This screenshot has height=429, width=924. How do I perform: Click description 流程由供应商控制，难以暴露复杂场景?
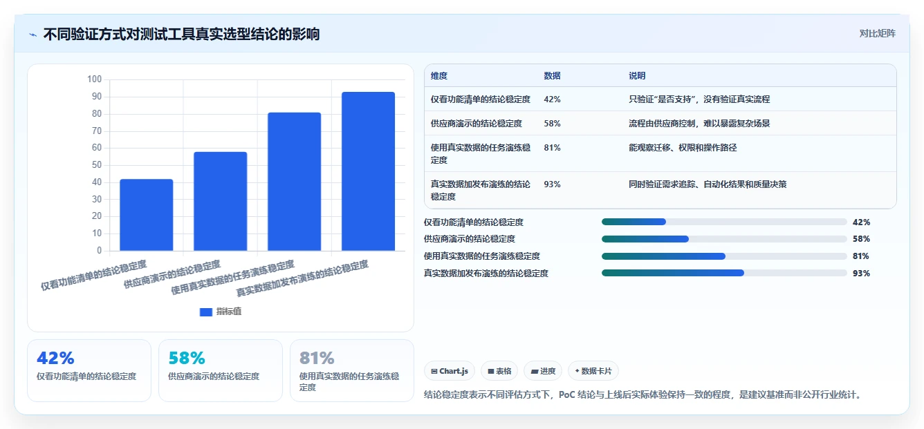699,124
